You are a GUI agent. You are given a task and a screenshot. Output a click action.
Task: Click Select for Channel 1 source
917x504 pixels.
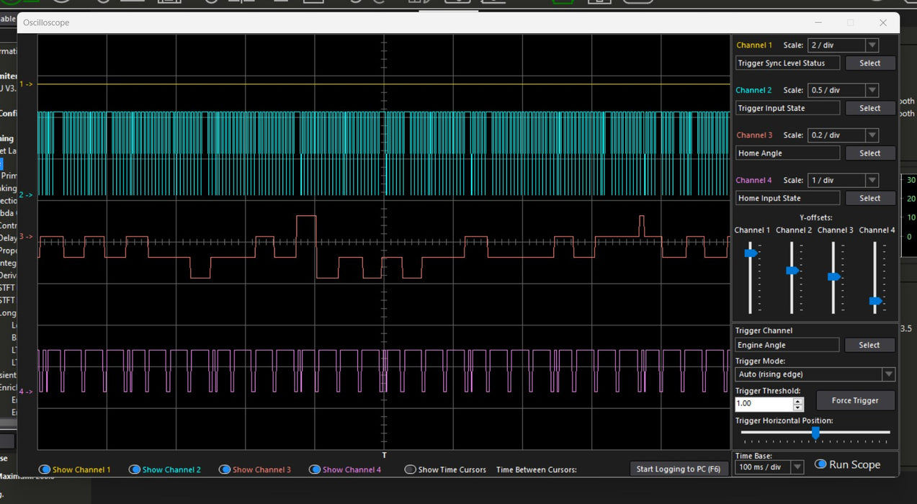tap(869, 63)
